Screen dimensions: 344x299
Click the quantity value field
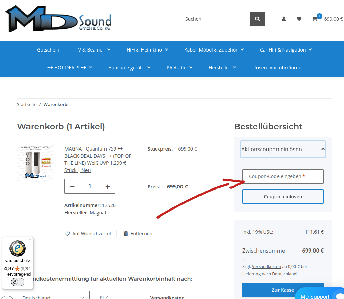pyautogui.click(x=90, y=186)
